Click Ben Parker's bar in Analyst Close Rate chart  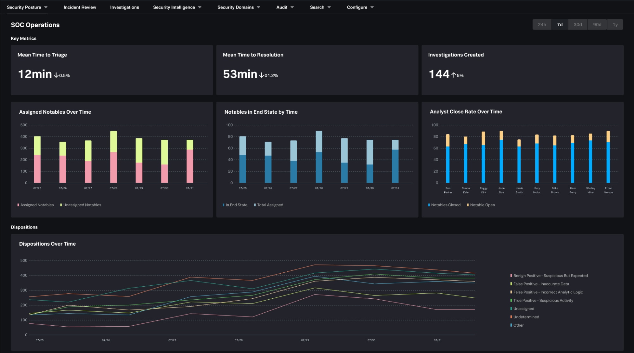coord(448,158)
